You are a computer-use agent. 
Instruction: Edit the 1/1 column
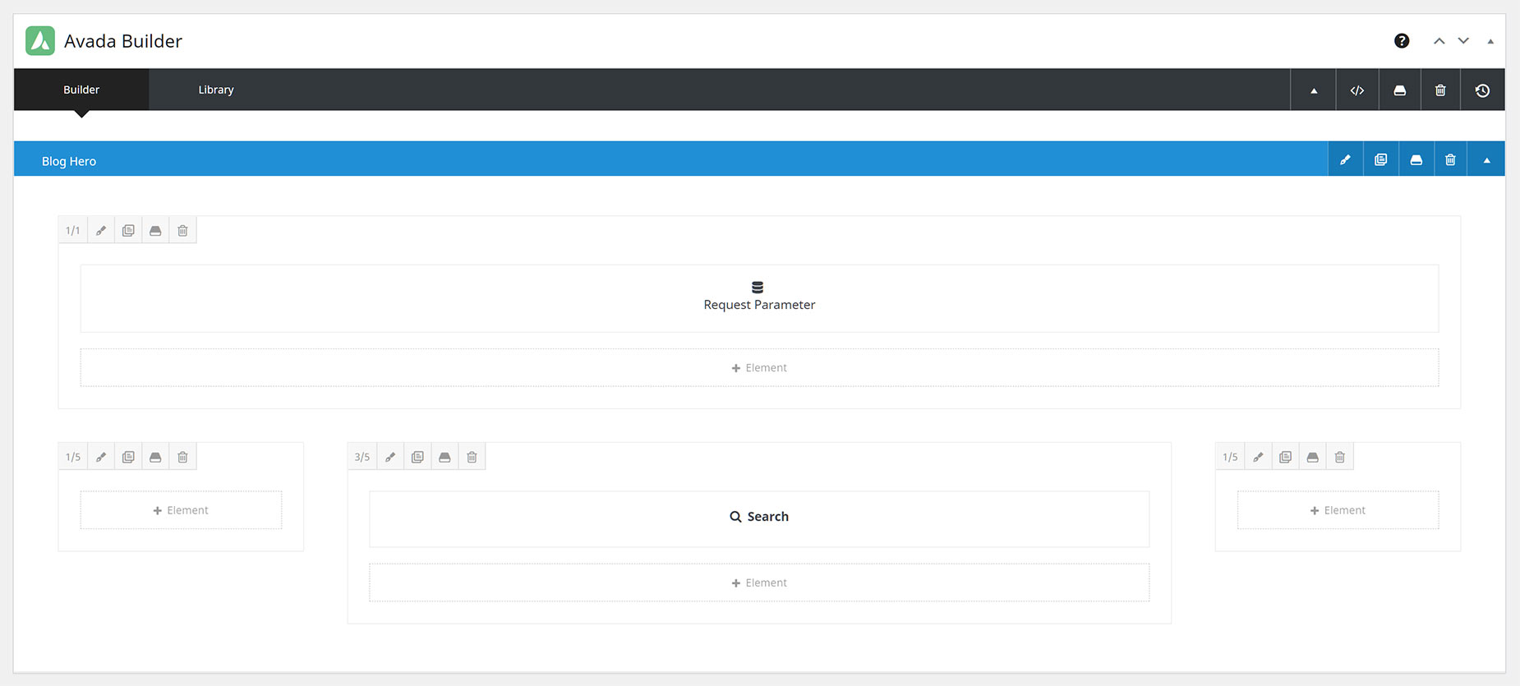click(x=101, y=230)
